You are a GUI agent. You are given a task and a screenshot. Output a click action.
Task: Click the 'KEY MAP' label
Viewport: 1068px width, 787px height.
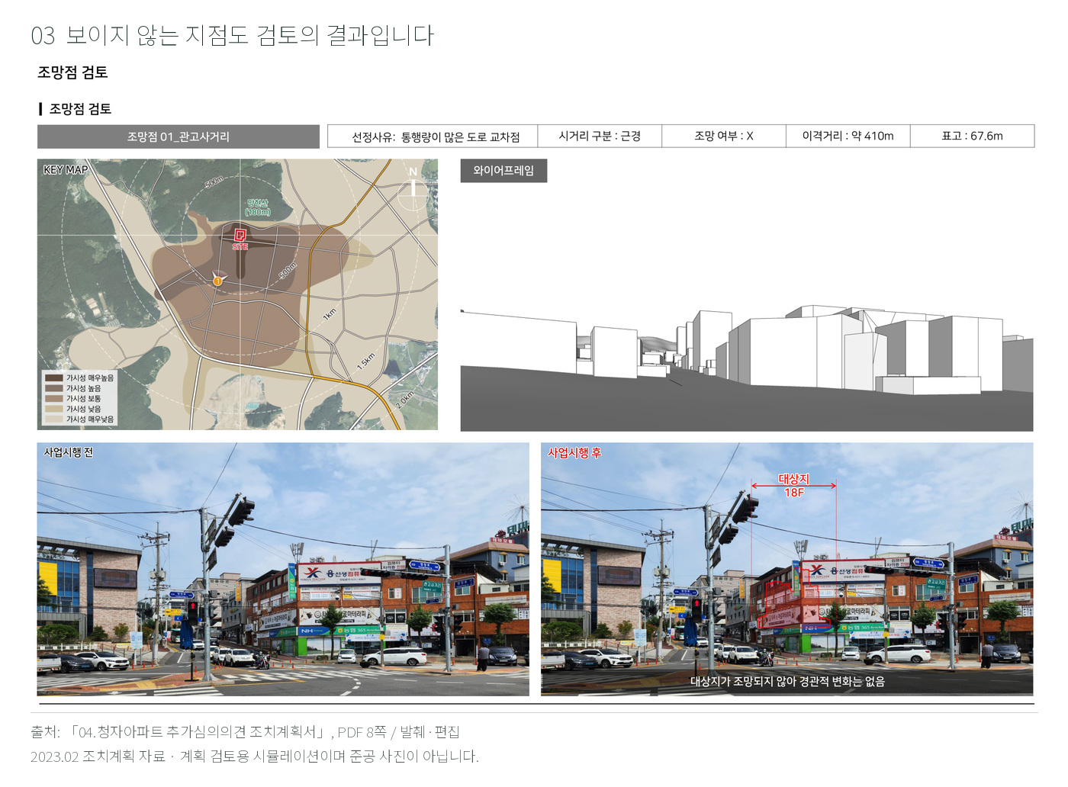point(66,170)
